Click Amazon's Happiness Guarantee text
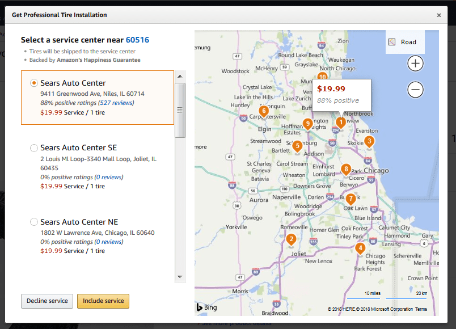Screen dimensions: 456x329 coord(99,60)
